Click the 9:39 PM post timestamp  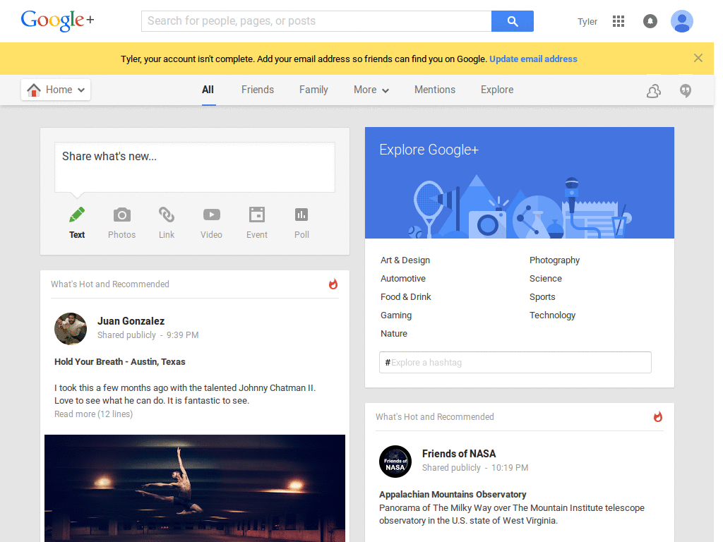coord(183,335)
